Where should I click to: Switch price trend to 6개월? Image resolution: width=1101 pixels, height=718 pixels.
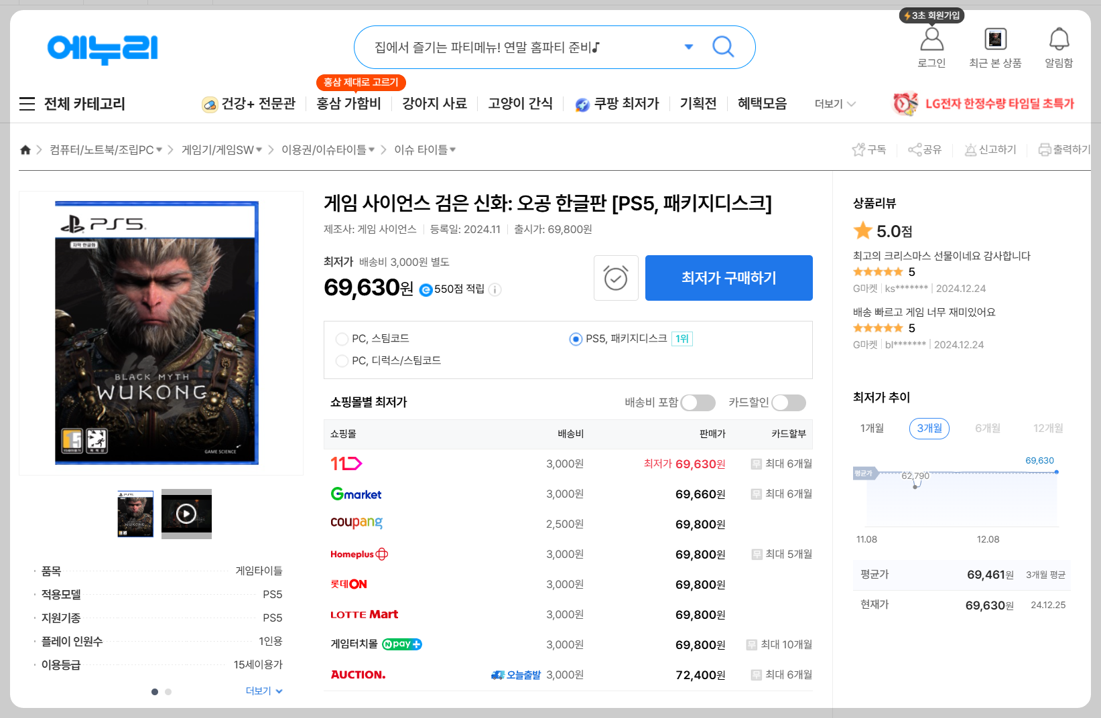(988, 428)
